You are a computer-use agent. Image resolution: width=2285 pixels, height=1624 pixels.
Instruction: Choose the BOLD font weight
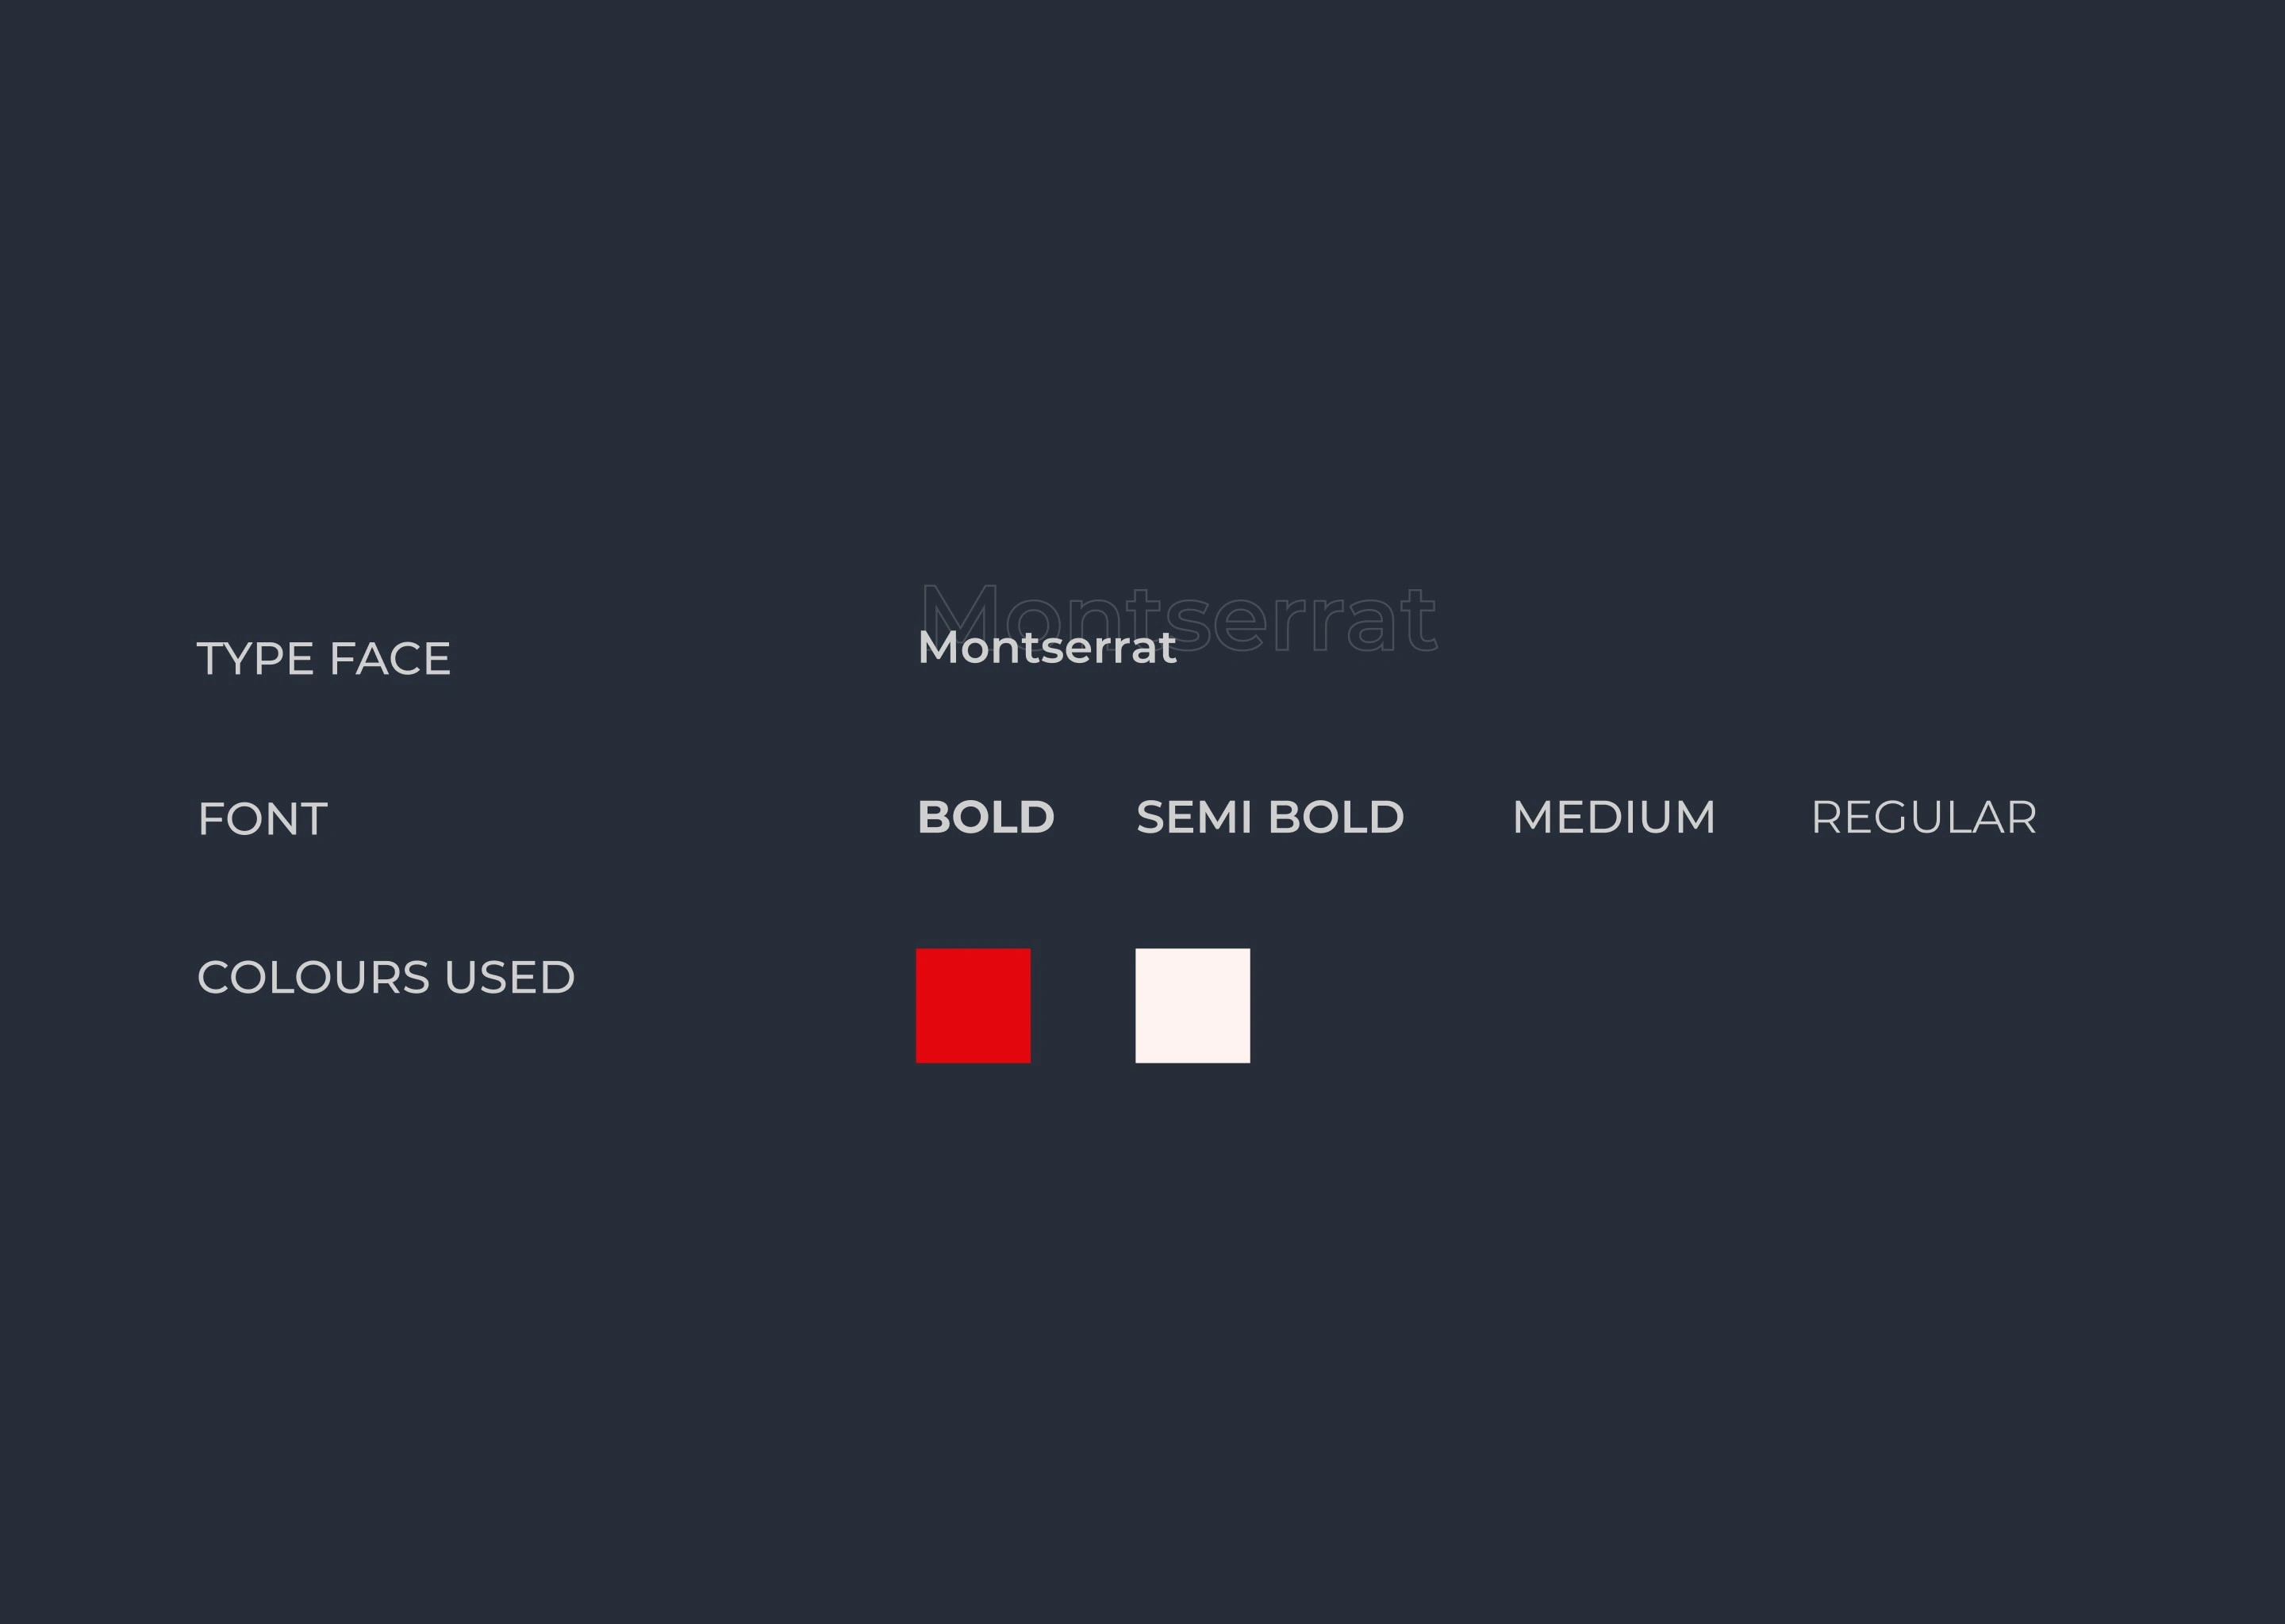pos(985,817)
